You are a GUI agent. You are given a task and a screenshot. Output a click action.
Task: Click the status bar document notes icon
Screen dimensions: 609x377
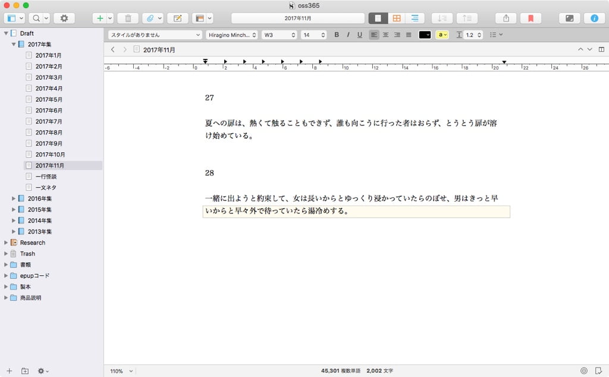pos(598,371)
